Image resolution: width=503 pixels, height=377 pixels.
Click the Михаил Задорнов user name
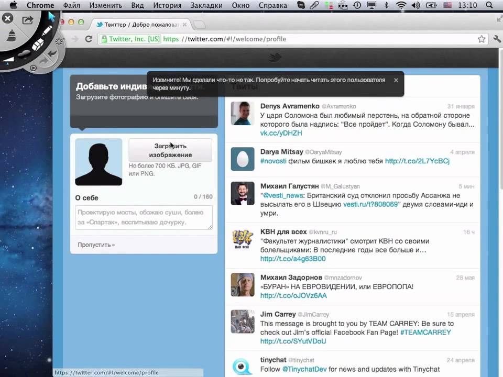(291, 278)
